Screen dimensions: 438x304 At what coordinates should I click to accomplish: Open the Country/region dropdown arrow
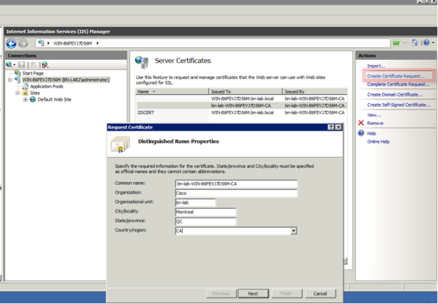(293, 231)
